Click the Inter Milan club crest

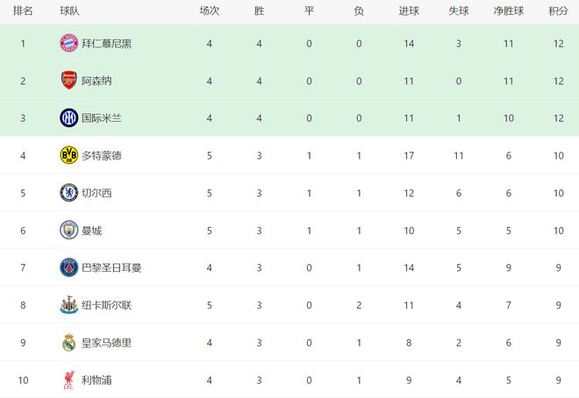(x=68, y=117)
